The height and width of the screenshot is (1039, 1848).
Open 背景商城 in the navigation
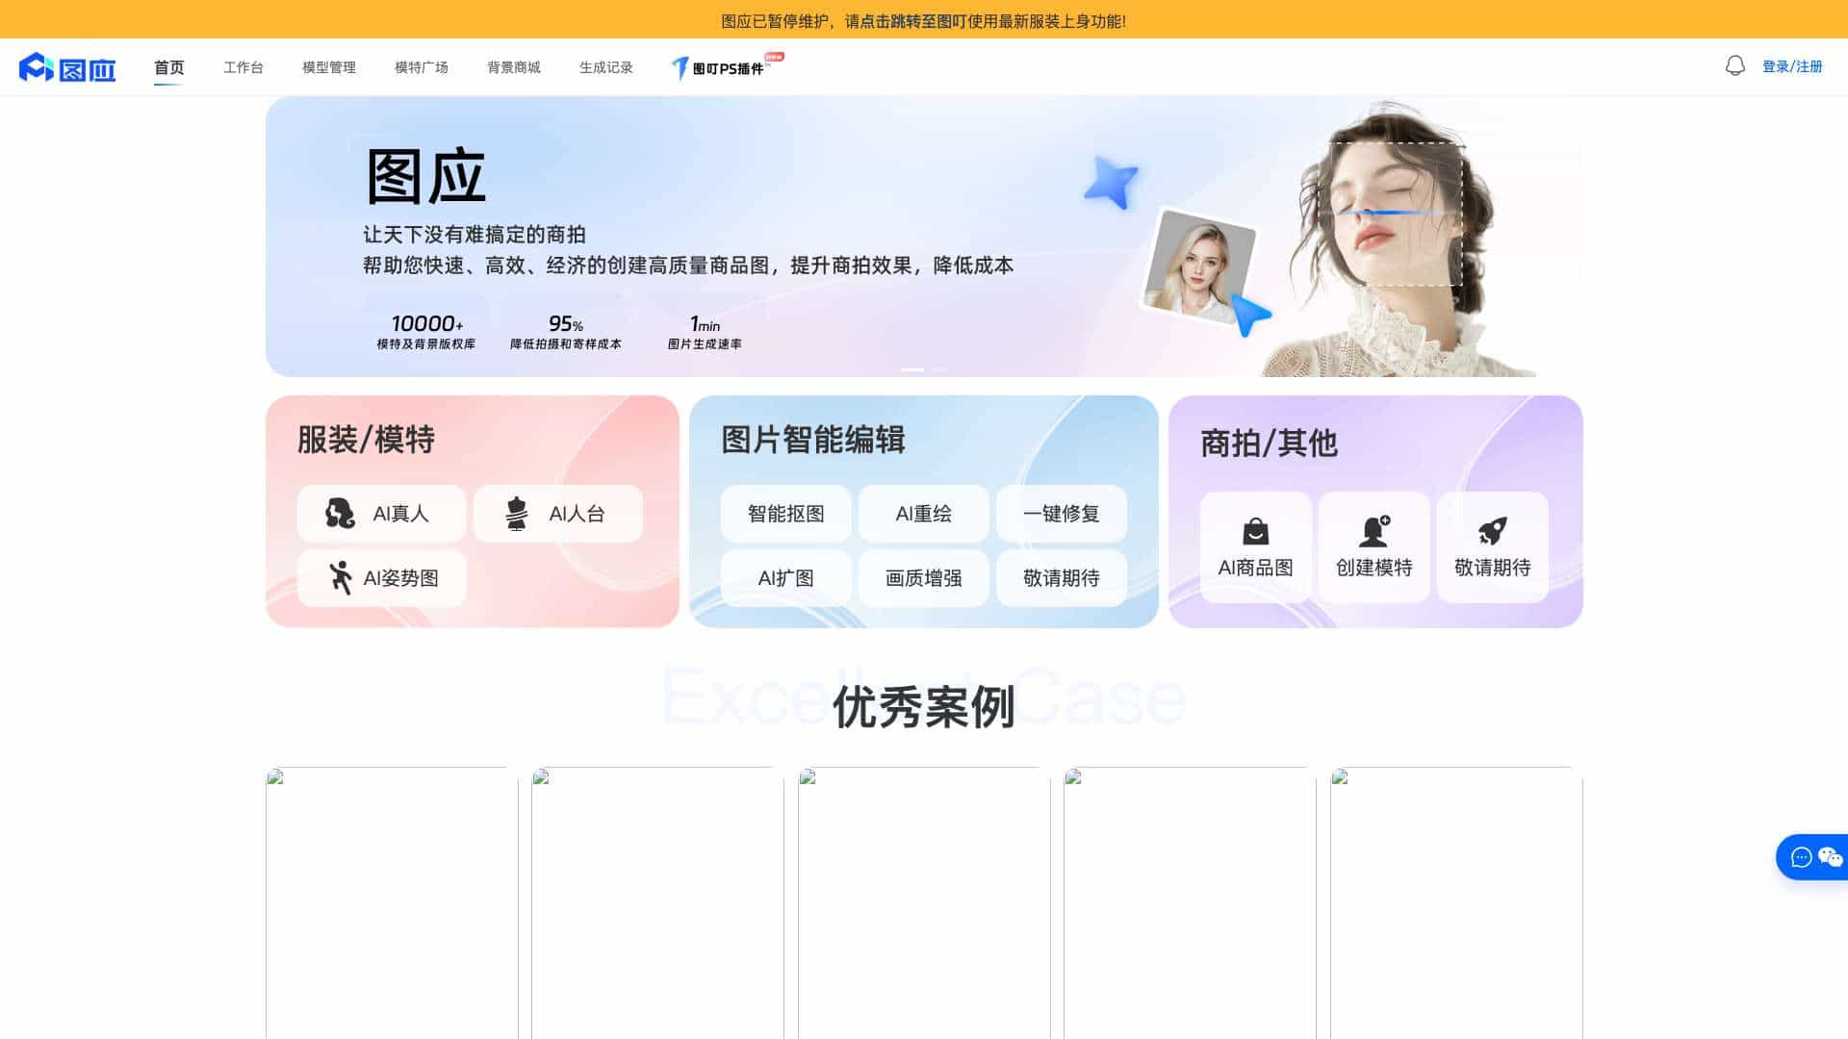coord(513,67)
